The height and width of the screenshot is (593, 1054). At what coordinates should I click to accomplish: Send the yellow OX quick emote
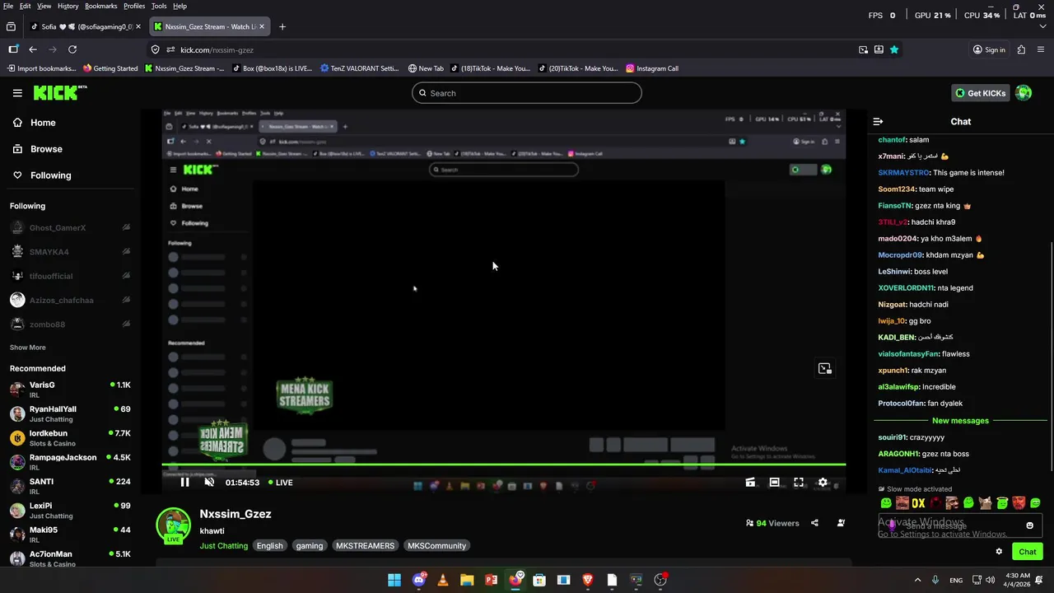tap(918, 503)
